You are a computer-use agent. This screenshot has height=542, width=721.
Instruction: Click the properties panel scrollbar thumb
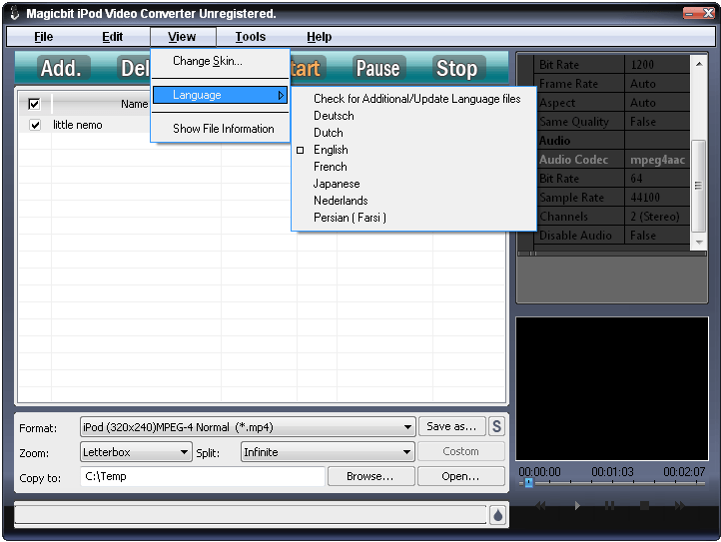(x=698, y=186)
